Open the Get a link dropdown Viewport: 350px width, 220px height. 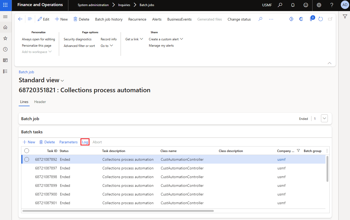134,39
